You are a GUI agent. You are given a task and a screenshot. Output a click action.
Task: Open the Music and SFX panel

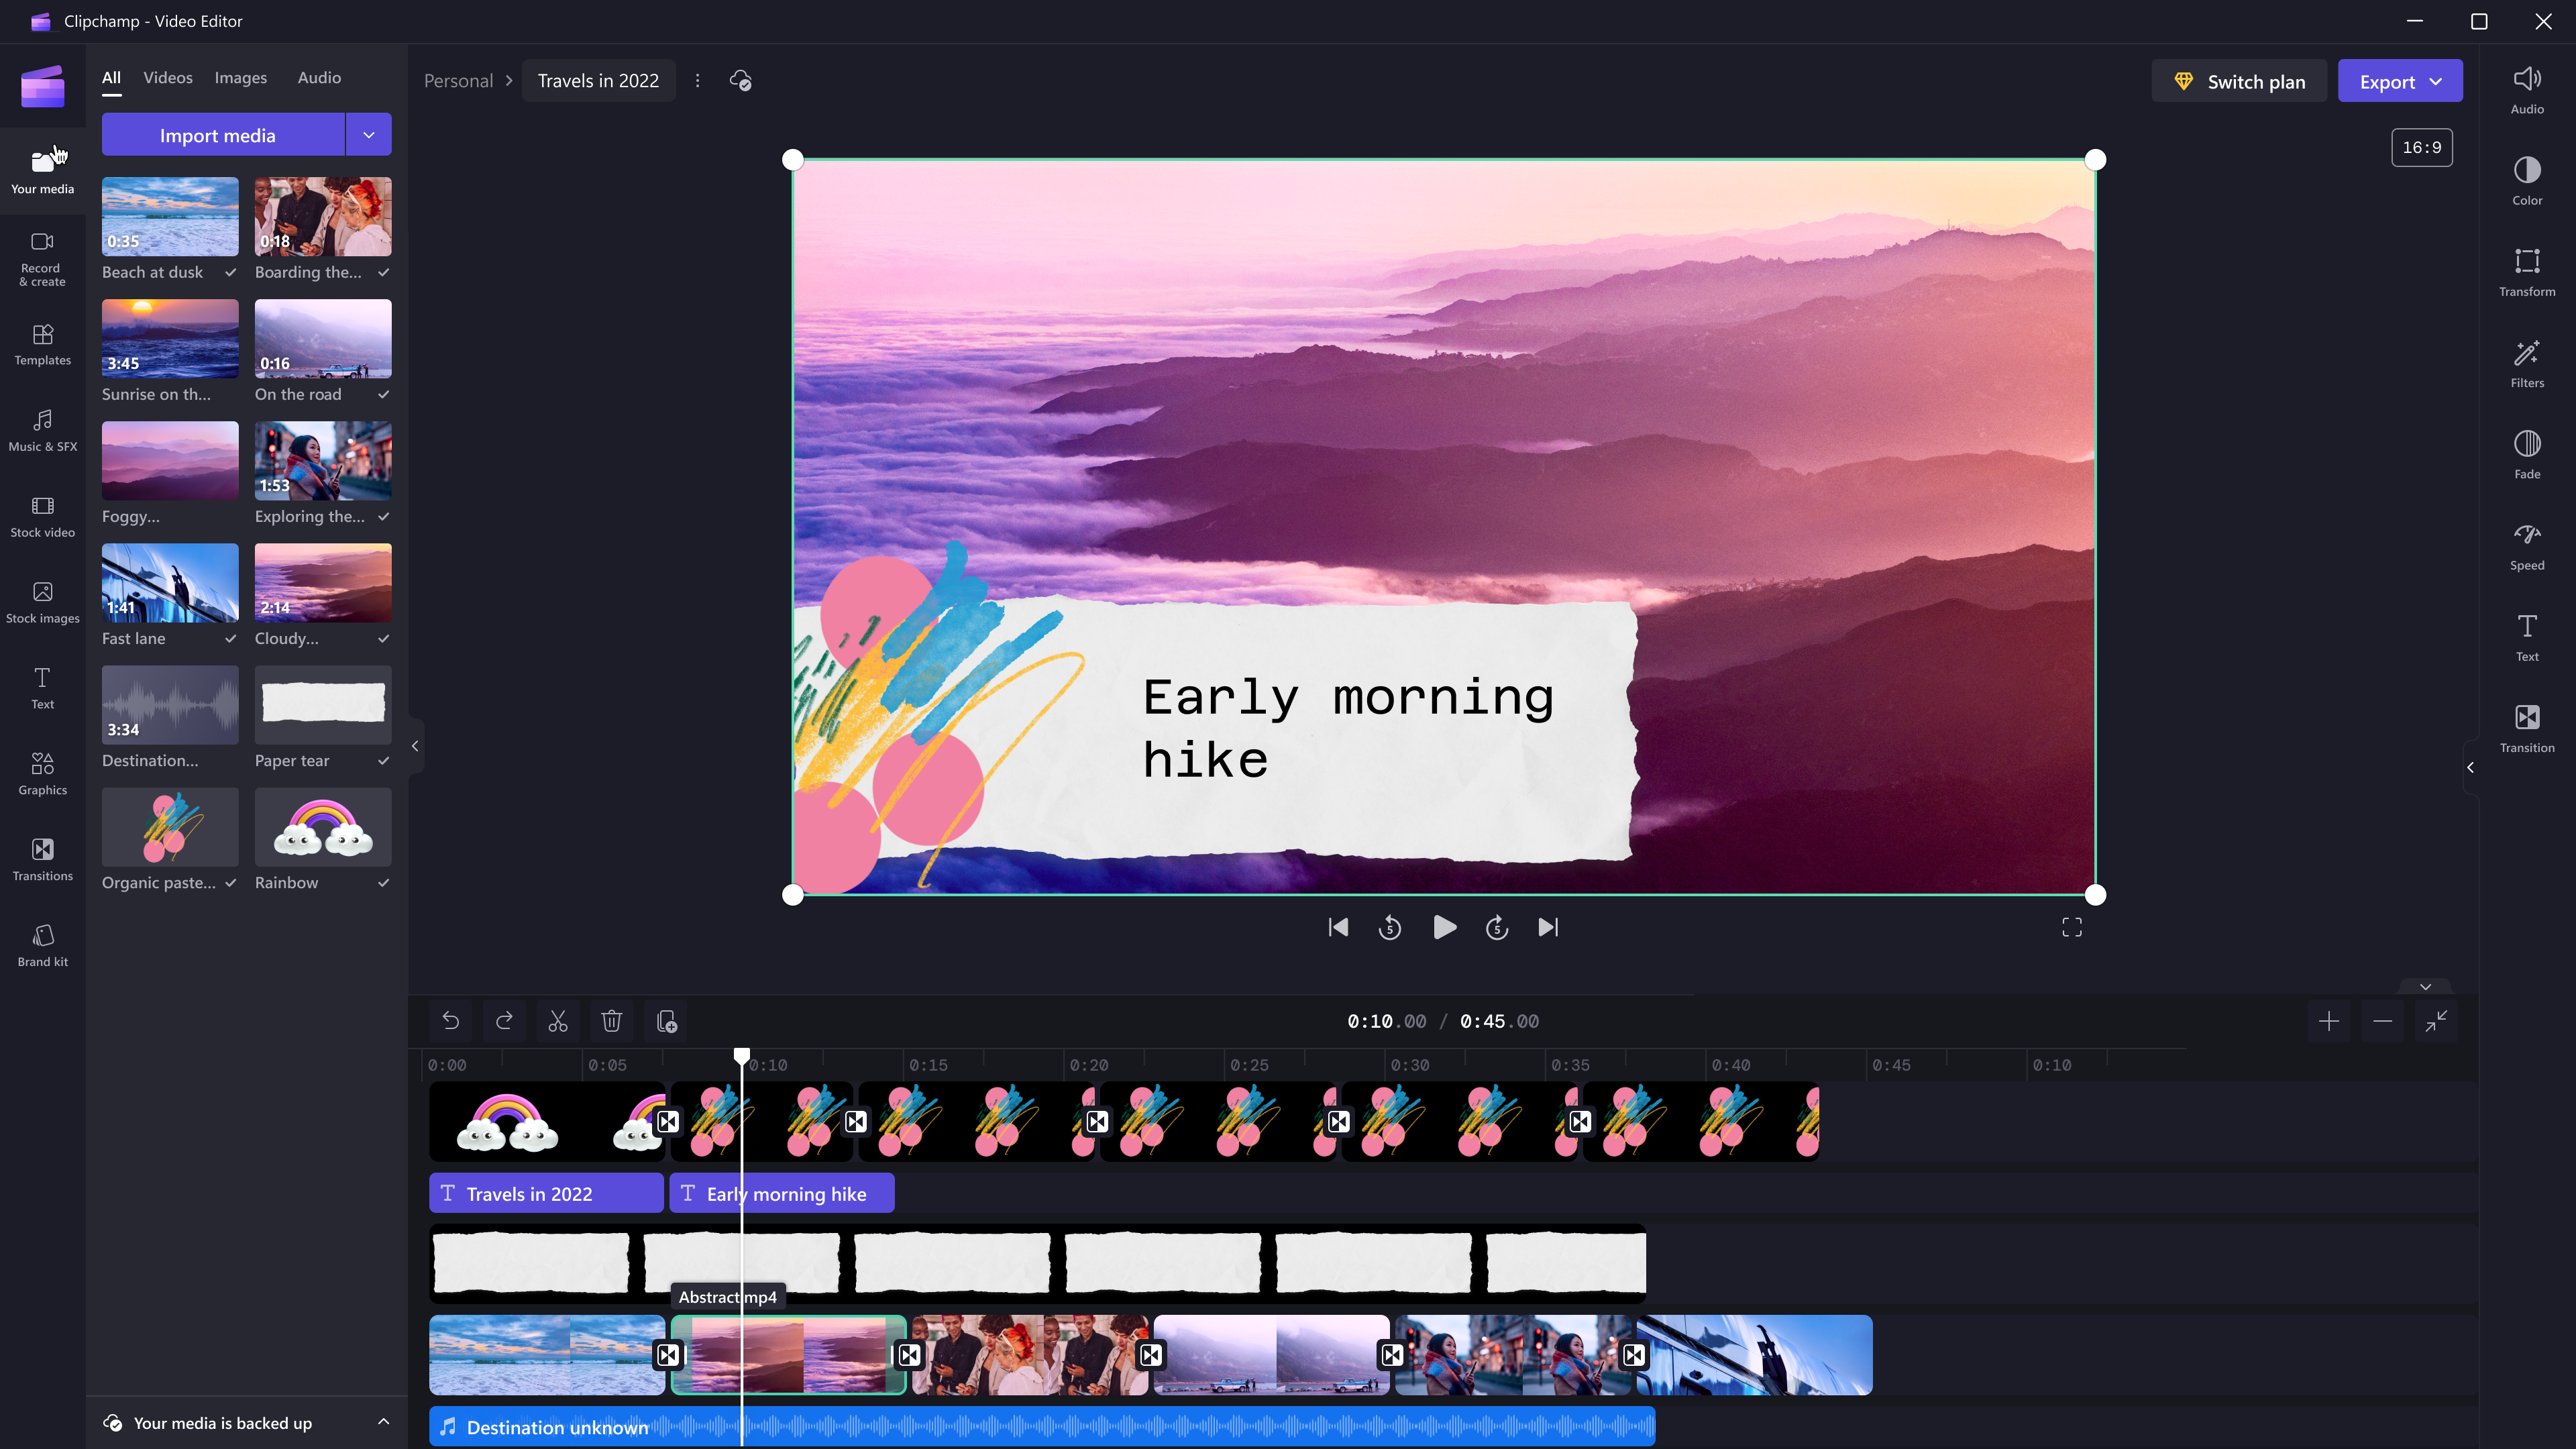point(42,430)
